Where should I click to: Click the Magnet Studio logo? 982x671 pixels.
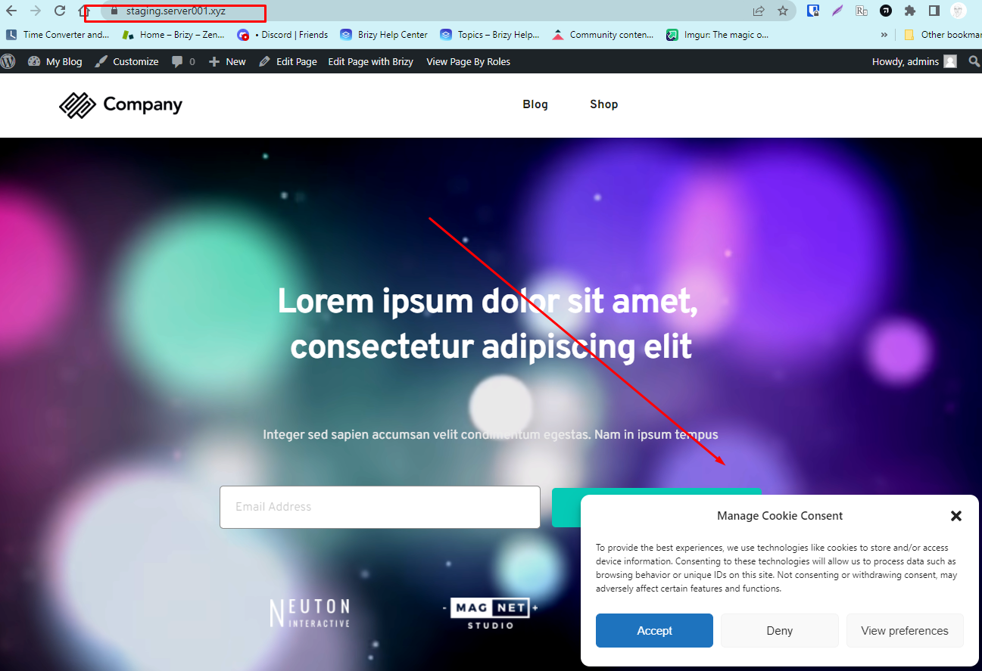491,614
